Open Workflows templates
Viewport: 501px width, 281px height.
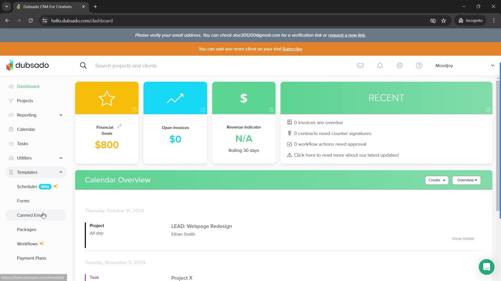tap(27, 244)
